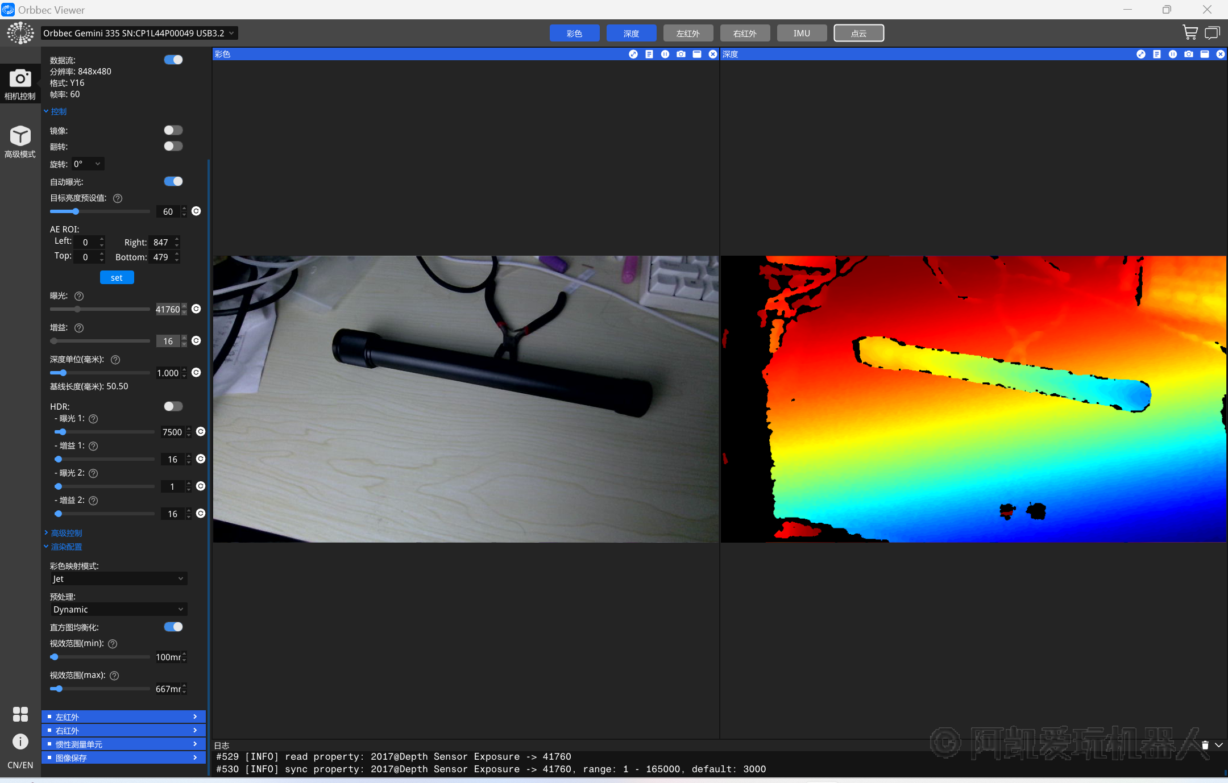Turn on 镜像 mirror switch

point(173,130)
